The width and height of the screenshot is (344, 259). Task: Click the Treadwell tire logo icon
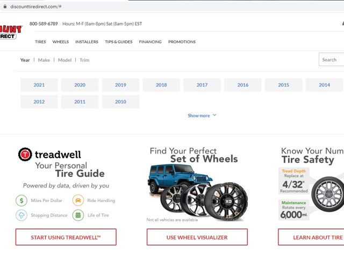[x=25, y=154]
